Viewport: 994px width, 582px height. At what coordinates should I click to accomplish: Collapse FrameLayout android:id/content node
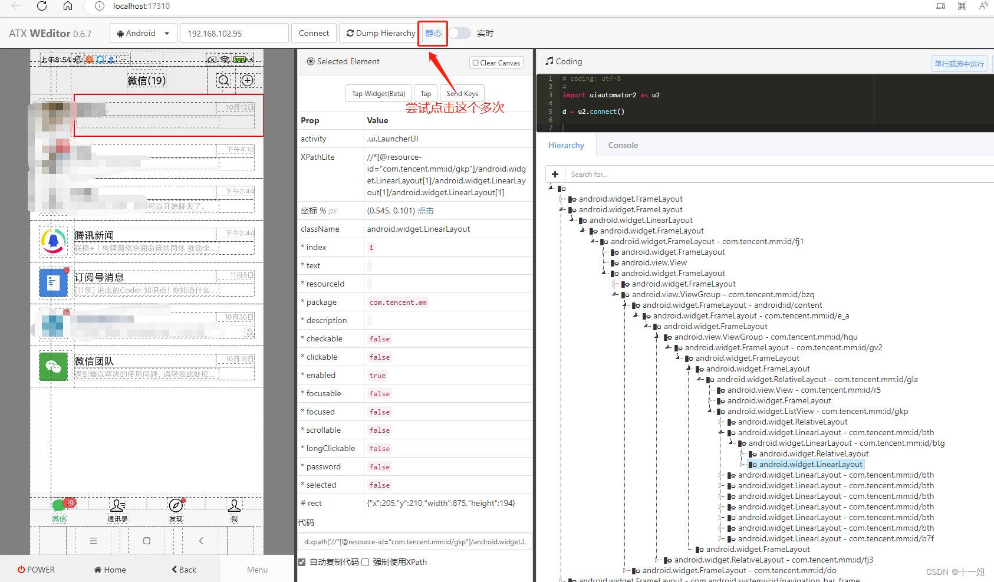pos(626,304)
